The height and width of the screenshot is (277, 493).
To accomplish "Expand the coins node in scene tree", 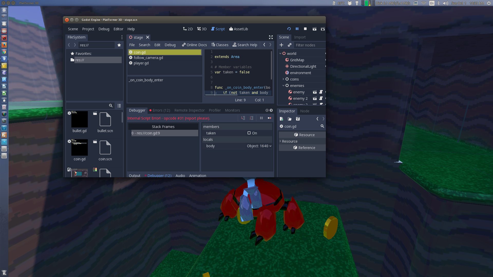I will (x=283, y=79).
